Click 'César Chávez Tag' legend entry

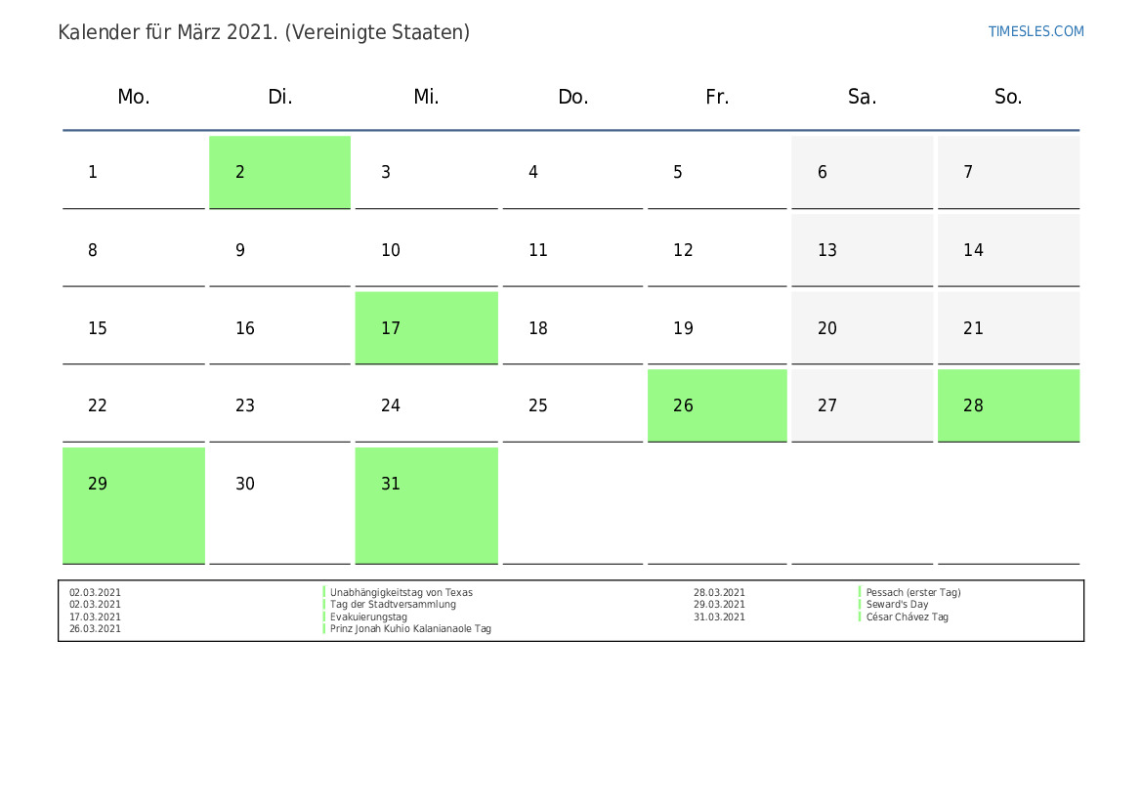click(907, 617)
